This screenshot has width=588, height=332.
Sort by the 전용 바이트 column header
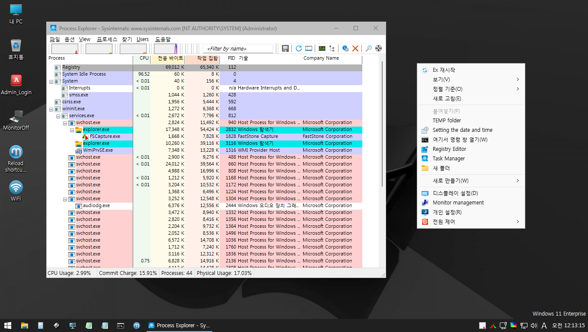[x=167, y=58]
